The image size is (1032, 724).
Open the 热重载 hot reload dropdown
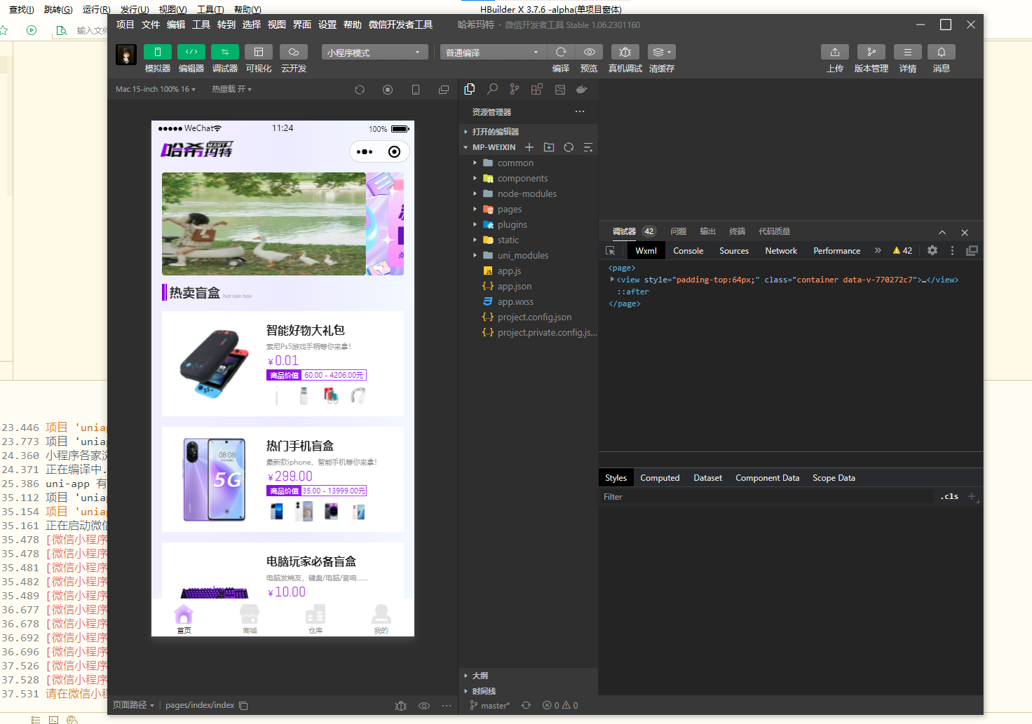(x=231, y=89)
